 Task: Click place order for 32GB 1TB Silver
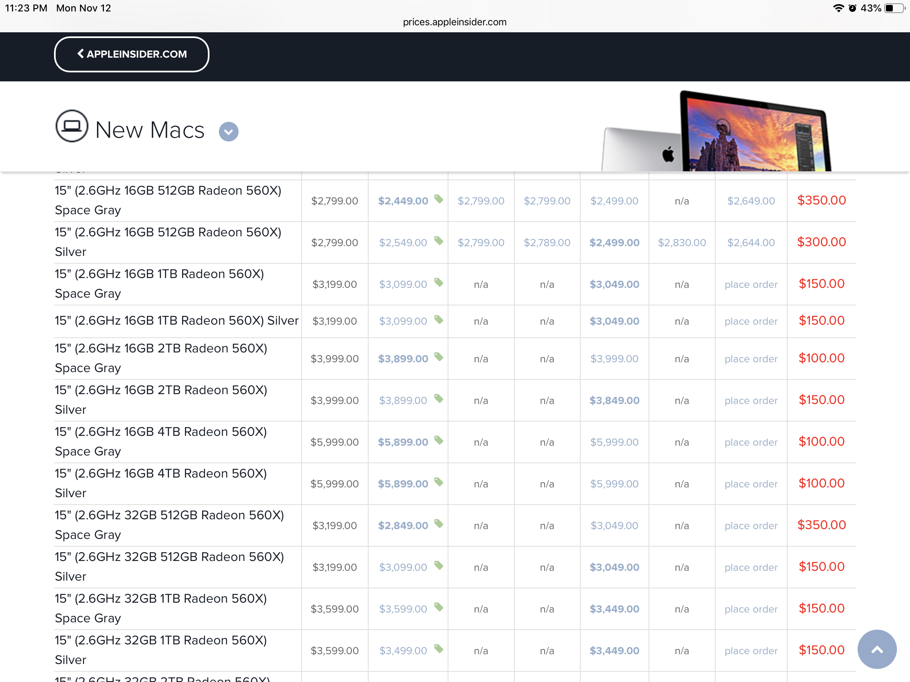(751, 651)
